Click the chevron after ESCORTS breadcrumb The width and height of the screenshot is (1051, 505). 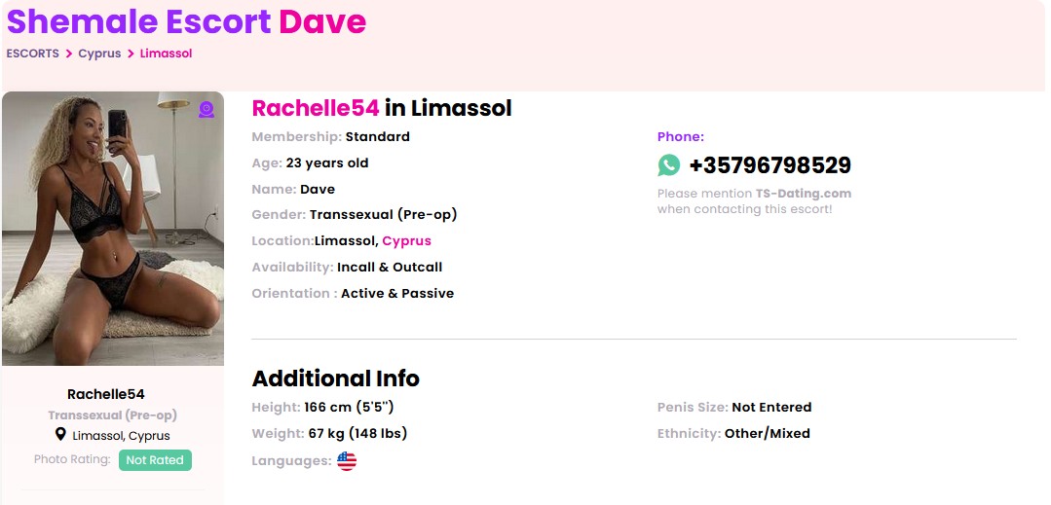pos(69,54)
